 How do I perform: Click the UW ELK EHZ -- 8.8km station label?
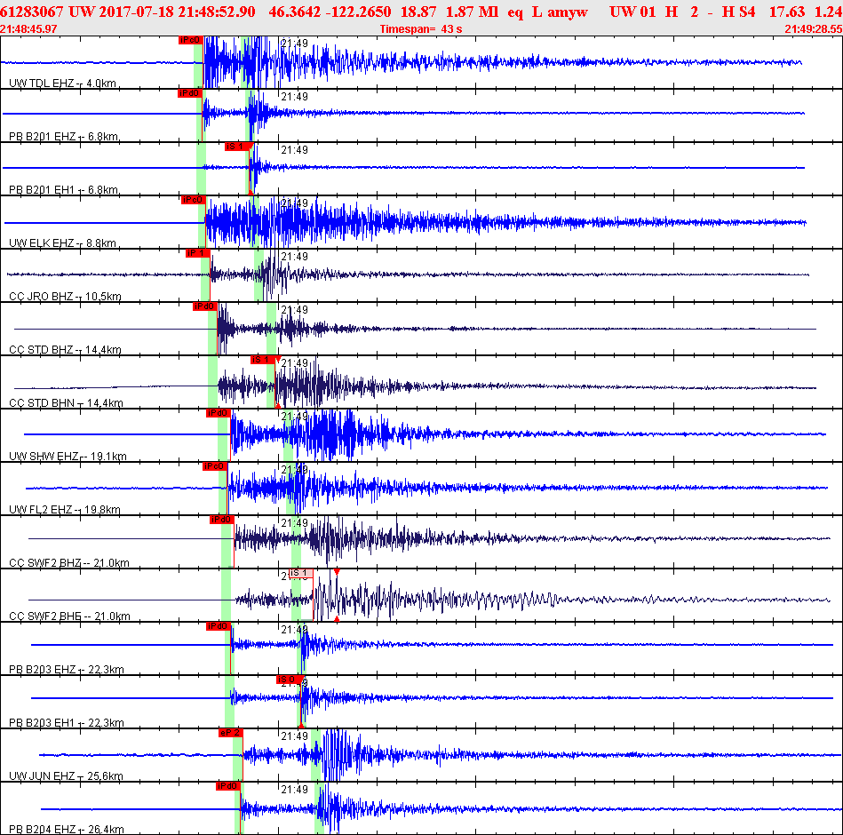click(62, 243)
